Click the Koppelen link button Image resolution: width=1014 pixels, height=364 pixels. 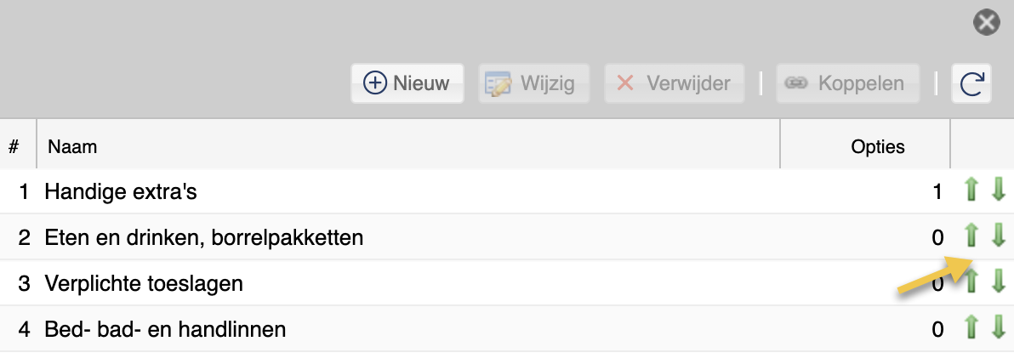click(x=848, y=83)
